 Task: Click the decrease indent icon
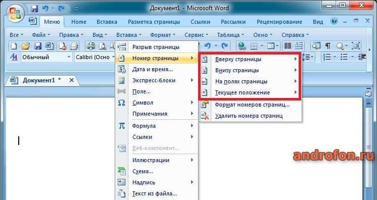pyautogui.click(x=362, y=57)
